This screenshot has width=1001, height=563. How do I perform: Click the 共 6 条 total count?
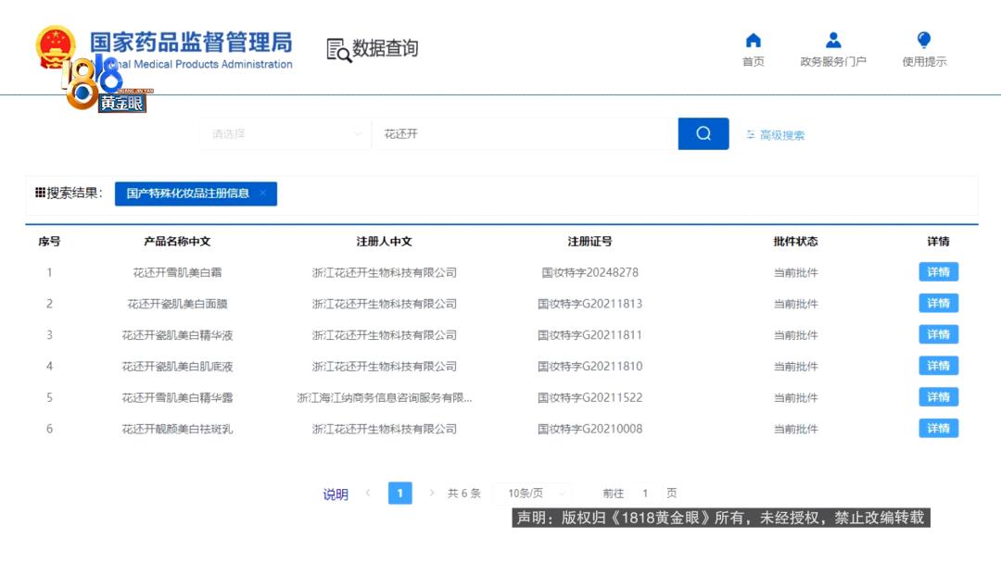tap(464, 494)
